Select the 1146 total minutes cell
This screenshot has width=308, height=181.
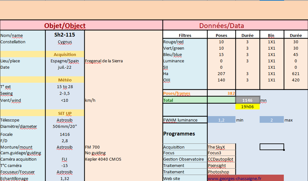[248, 100]
